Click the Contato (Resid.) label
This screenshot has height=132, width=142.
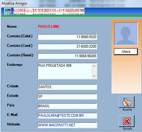click(x=20, y=55)
